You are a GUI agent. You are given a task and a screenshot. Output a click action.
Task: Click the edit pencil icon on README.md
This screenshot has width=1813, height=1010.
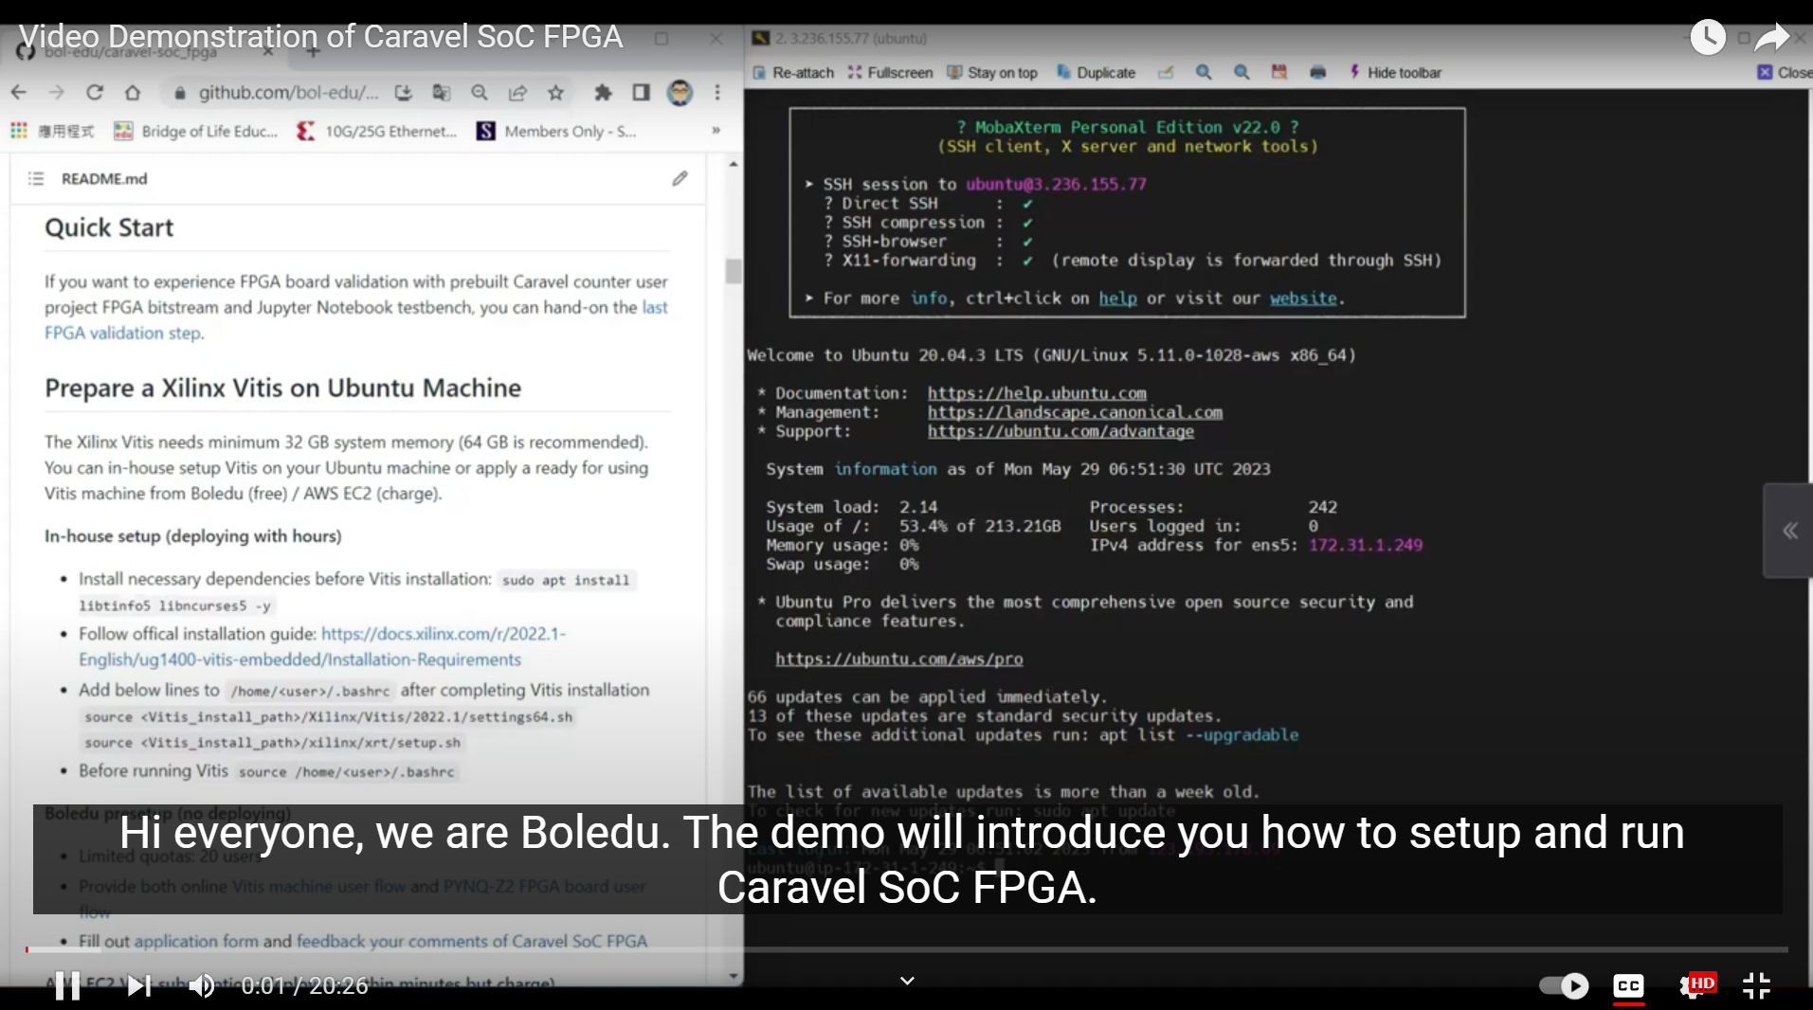click(680, 178)
